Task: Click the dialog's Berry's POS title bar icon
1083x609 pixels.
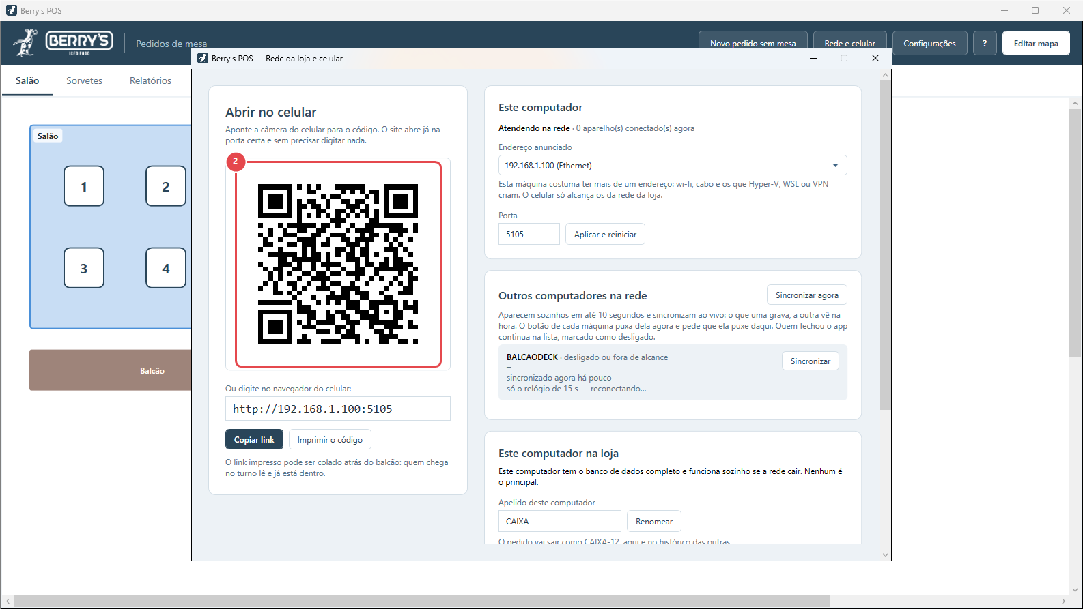Action: coord(203,58)
